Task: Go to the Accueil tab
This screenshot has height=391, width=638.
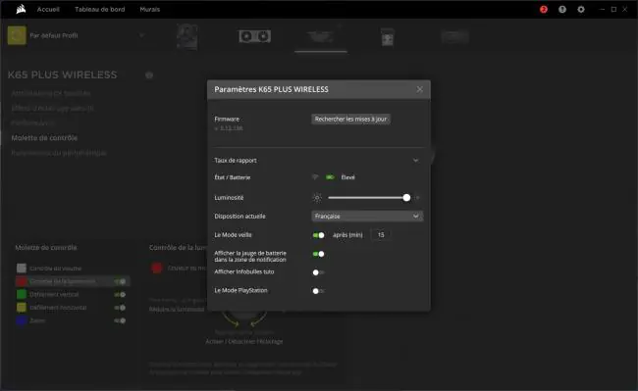Action: [48, 10]
